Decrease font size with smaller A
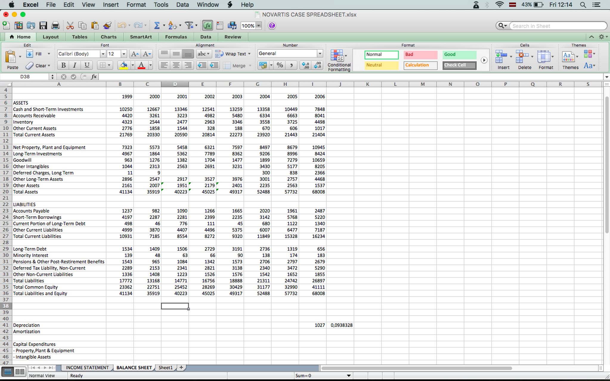Image resolution: width=610 pixels, height=381 pixels. [147, 54]
